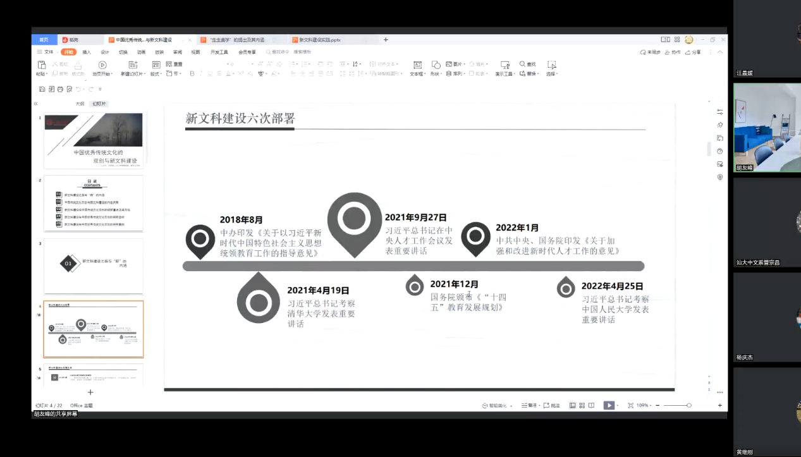Switch to the 新文科建设实践.pptx document tab
This screenshot has height=457, width=801.
coord(333,40)
